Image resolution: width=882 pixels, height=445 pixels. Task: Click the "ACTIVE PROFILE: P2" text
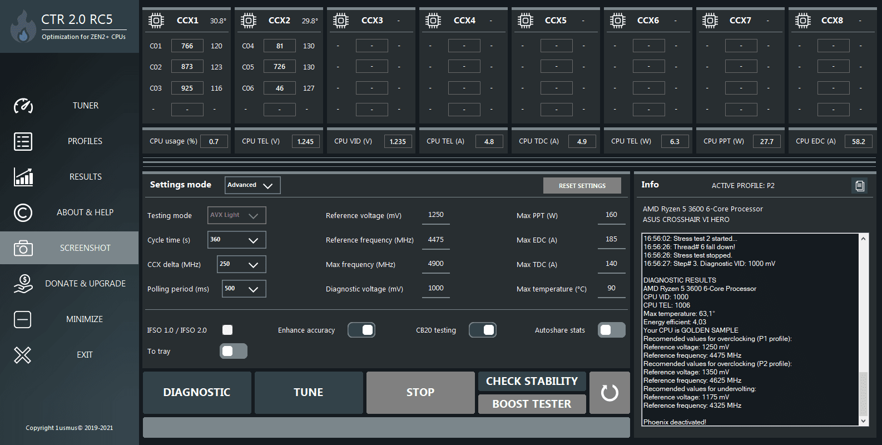click(x=743, y=186)
